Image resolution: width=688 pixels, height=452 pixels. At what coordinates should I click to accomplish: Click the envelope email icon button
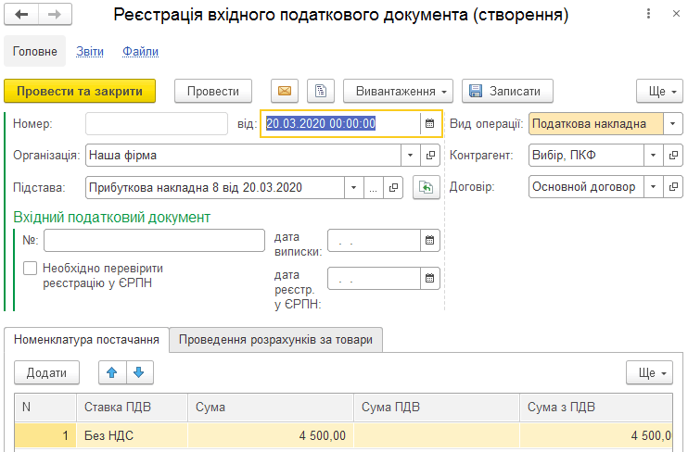click(x=285, y=91)
